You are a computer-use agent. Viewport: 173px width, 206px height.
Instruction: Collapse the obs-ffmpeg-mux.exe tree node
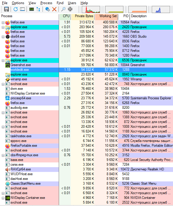coord(3,156)
